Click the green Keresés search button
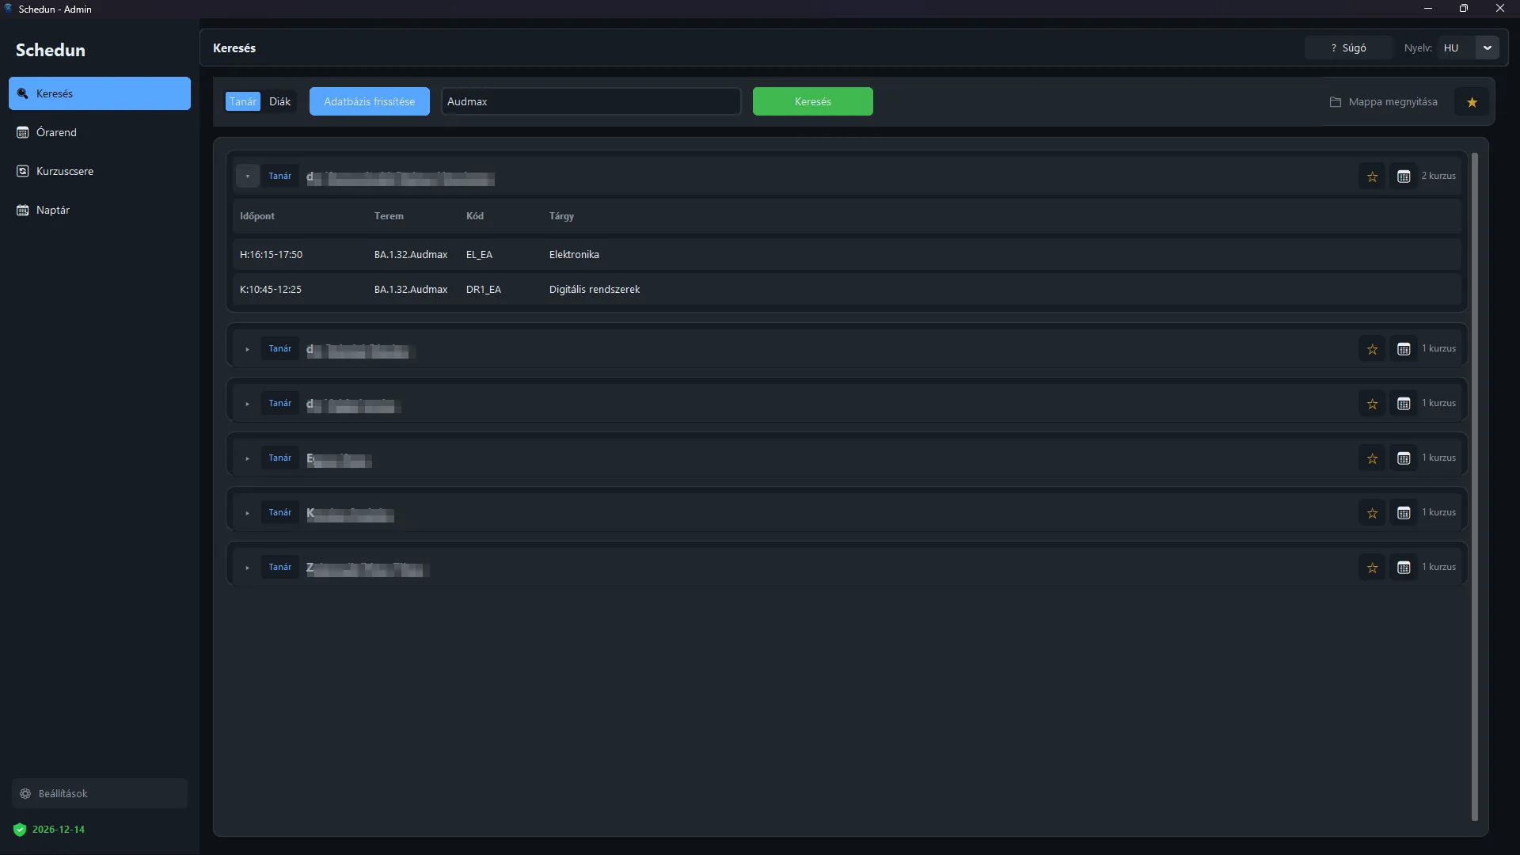 coord(813,101)
